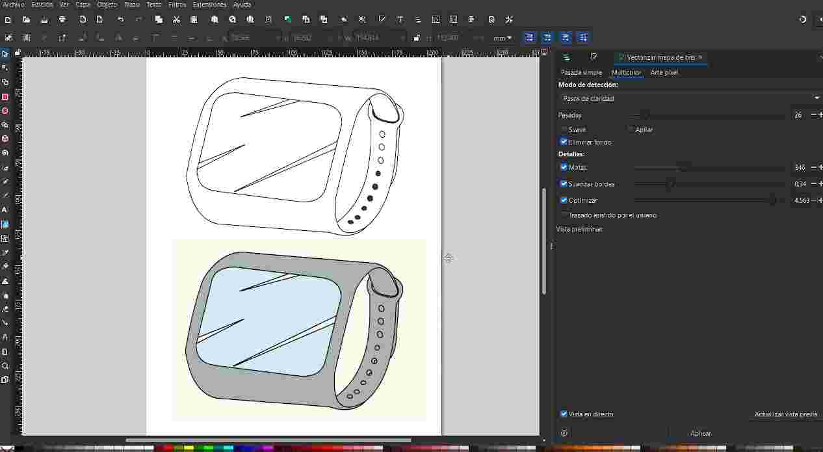
Task: Click the Redo arrow icon
Action: [x=138, y=20]
